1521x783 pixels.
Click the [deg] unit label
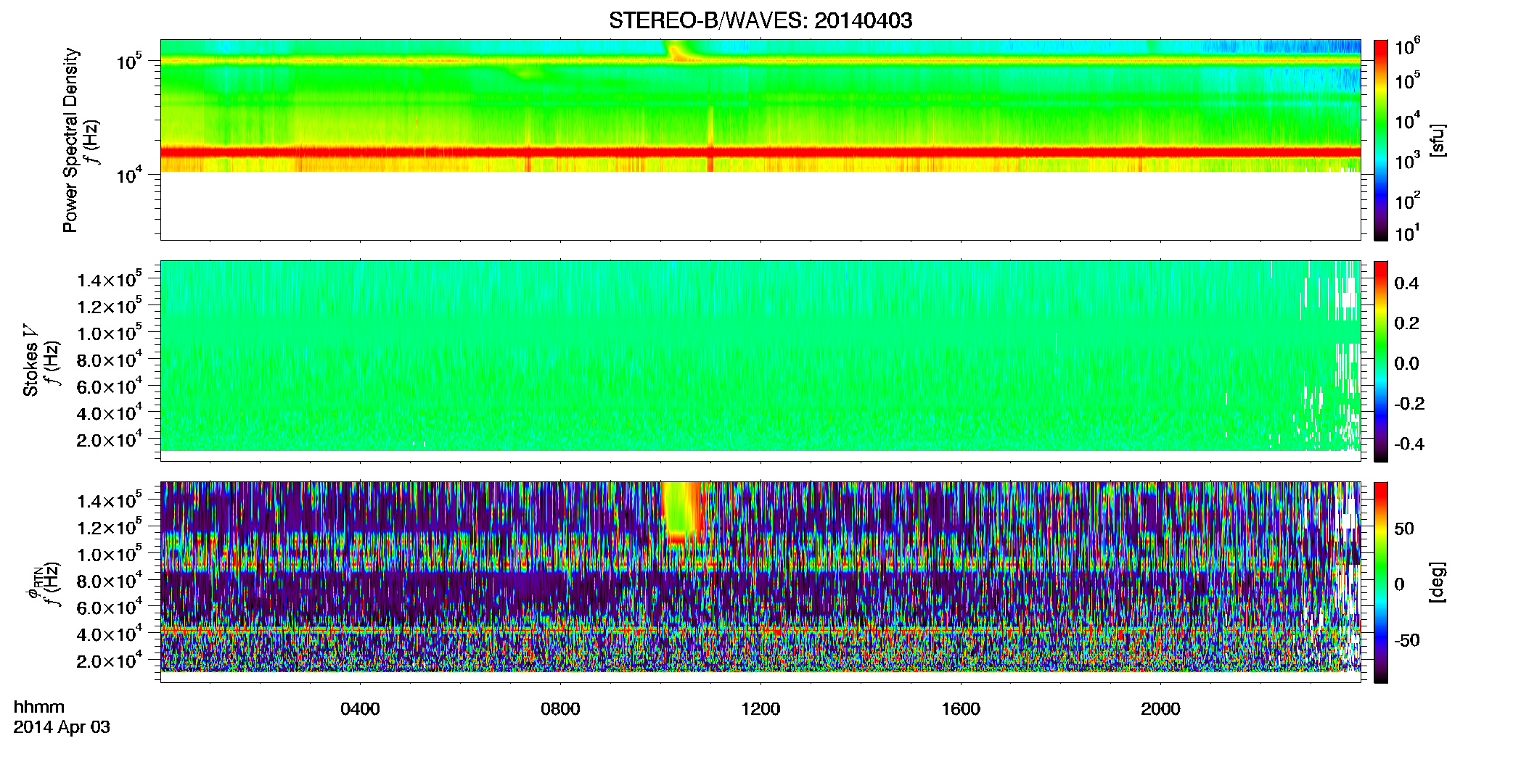[1438, 582]
